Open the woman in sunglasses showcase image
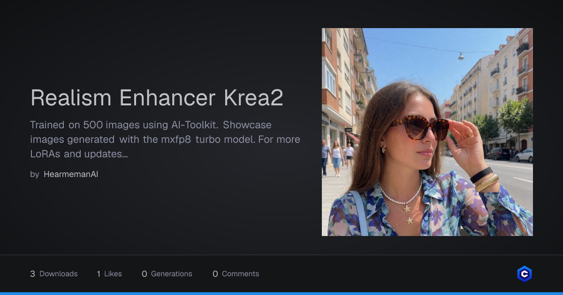 pyautogui.click(x=427, y=132)
